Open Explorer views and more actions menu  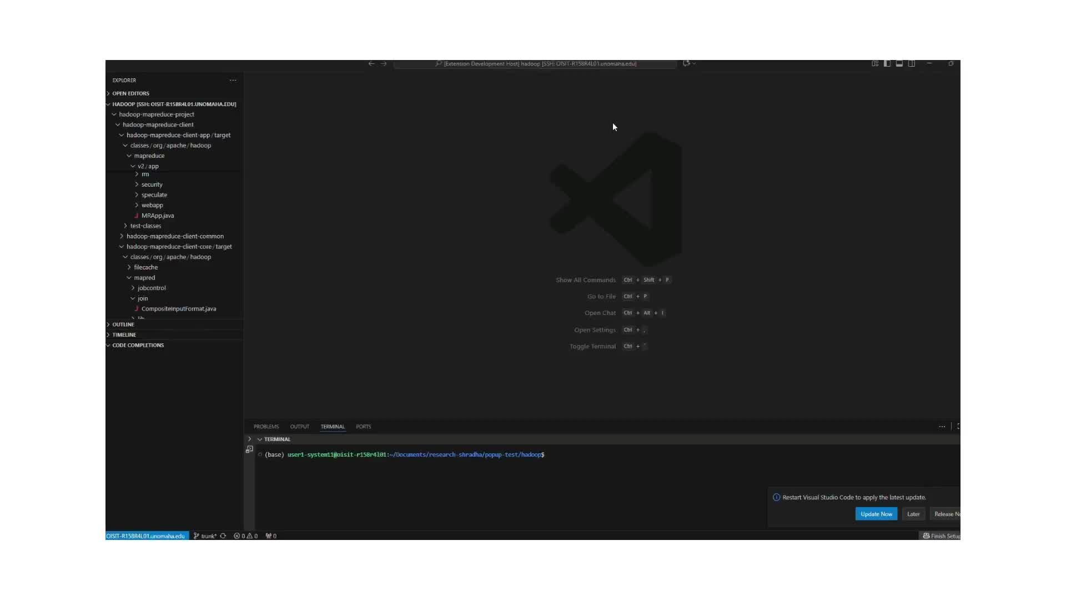click(x=233, y=81)
